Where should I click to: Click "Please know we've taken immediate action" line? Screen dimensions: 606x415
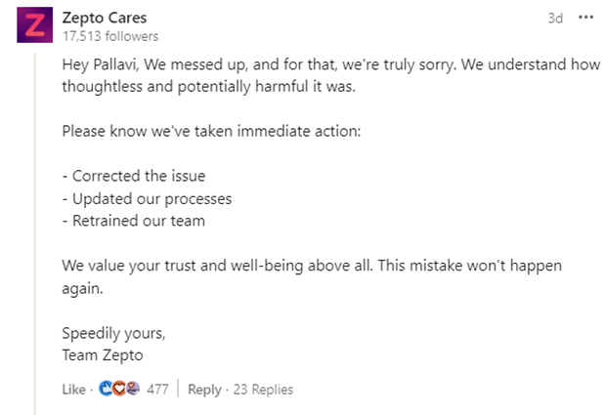tap(208, 130)
